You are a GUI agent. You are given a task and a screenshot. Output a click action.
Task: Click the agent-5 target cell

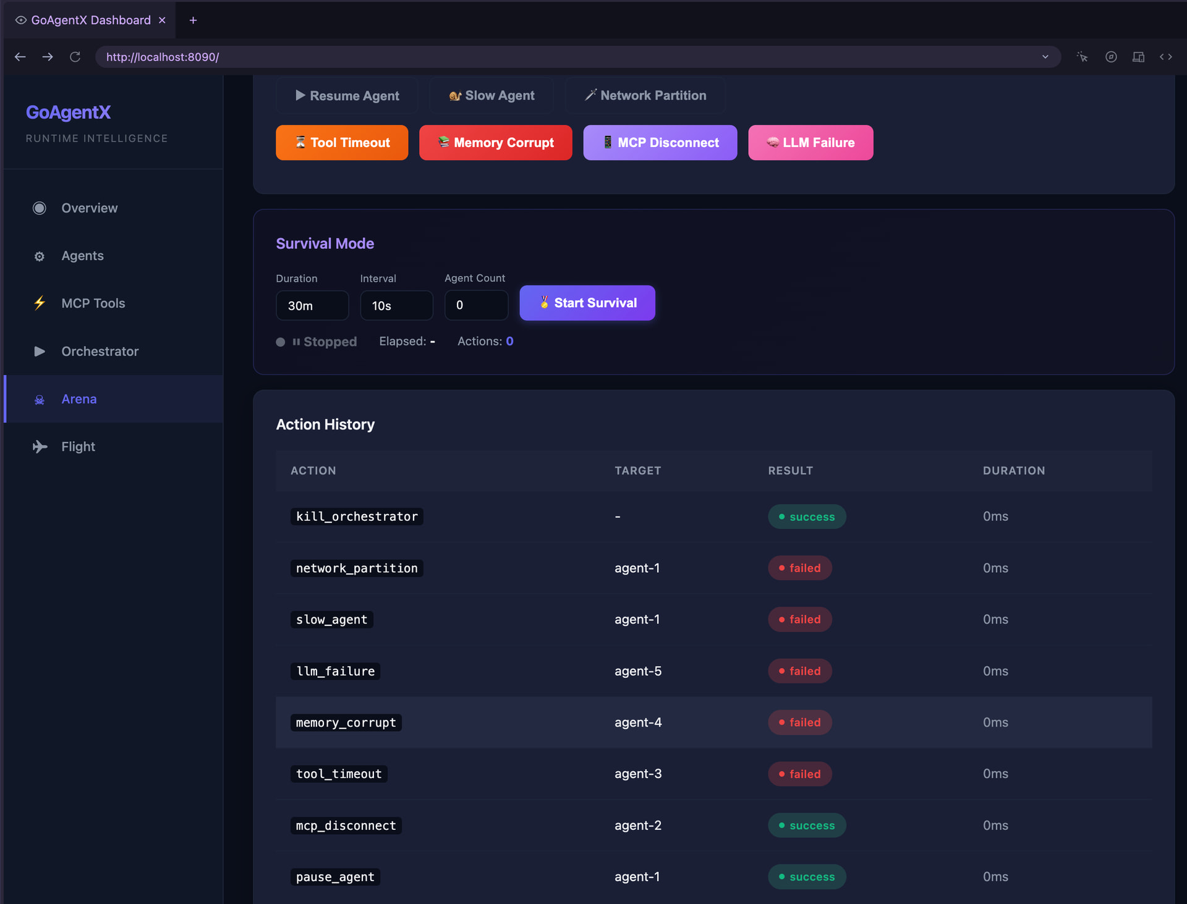(x=638, y=671)
